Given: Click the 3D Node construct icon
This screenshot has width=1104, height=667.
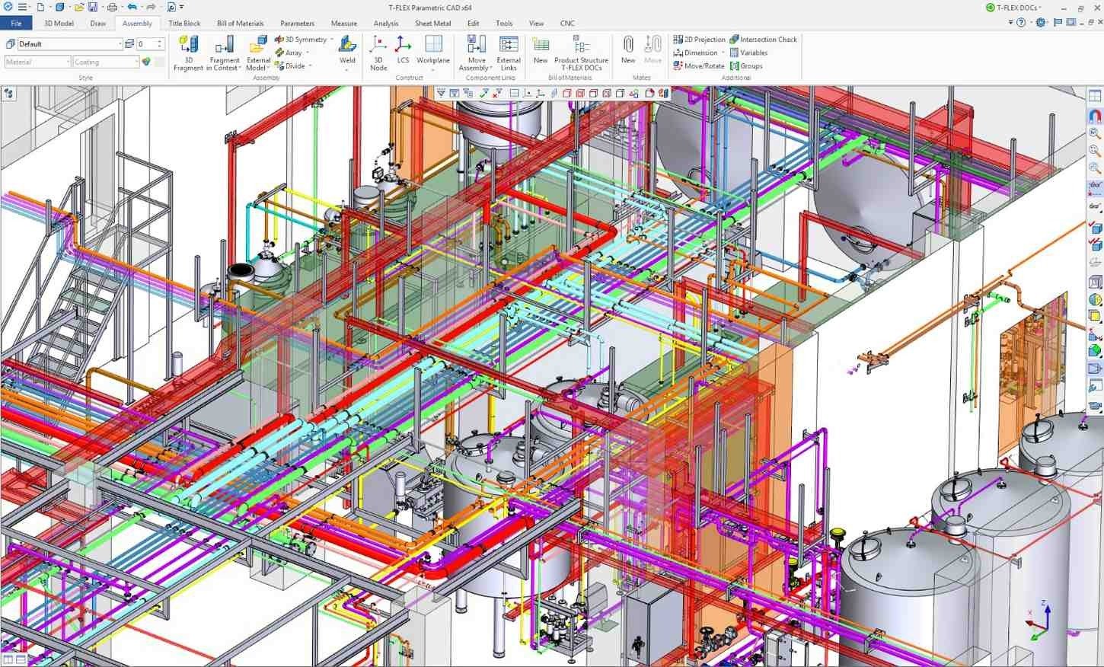Looking at the screenshot, I should pyautogui.click(x=378, y=53).
